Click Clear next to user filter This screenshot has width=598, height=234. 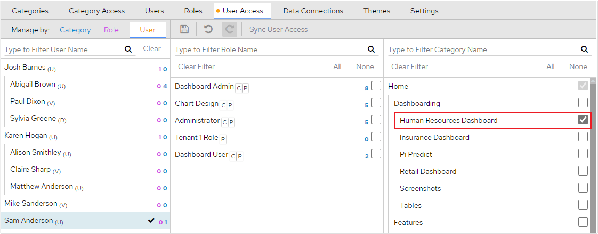[x=152, y=49]
